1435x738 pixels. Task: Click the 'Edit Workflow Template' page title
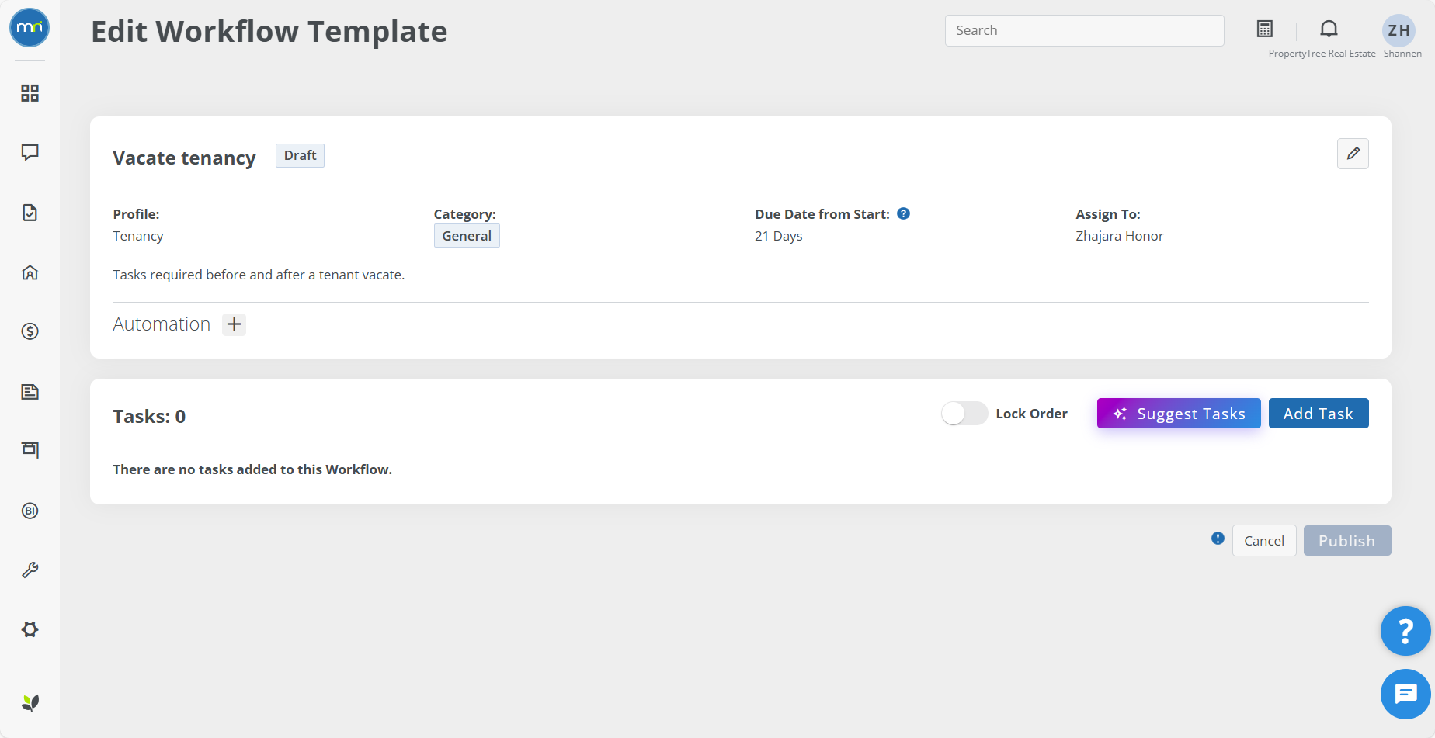click(x=269, y=32)
